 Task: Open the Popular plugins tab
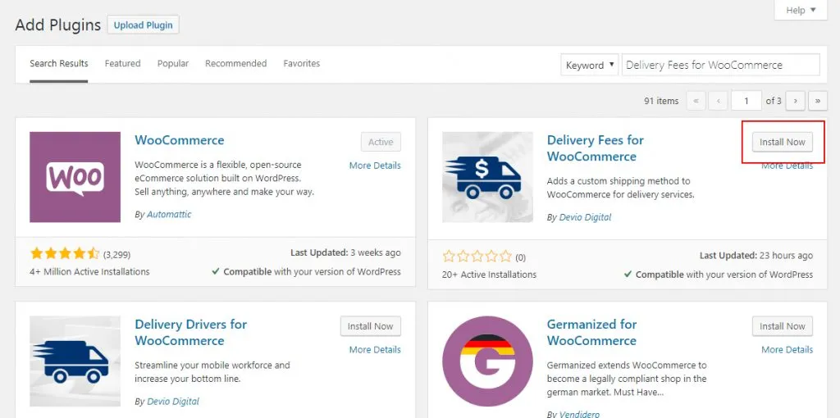[x=173, y=63]
